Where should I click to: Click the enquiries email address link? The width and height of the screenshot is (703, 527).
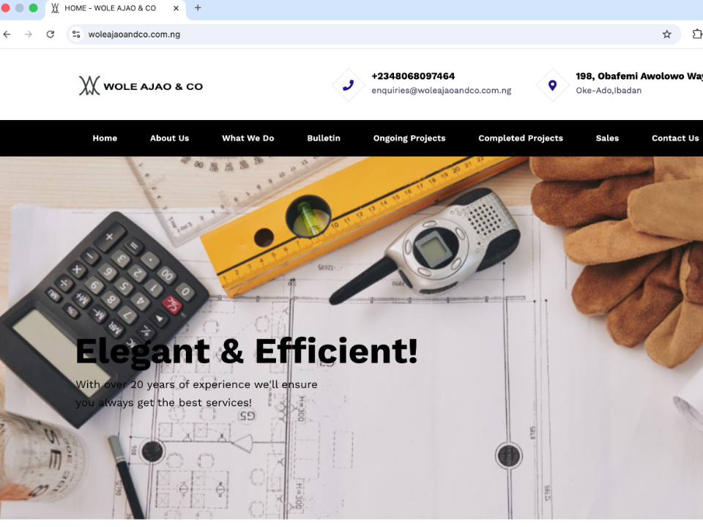[x=441, y=91]
